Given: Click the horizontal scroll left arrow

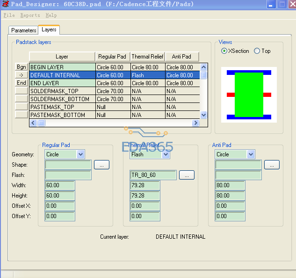Looking at the screenshot, I should pos(33,123).
